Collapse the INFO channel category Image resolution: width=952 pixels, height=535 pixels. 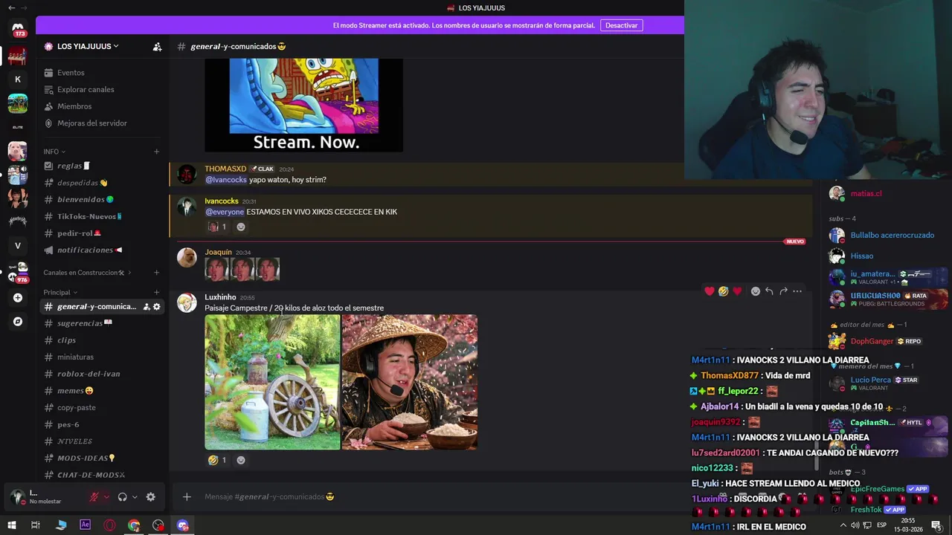[x=54, y=152]
